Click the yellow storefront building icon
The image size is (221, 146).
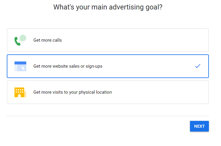click(x=19, y=92)
